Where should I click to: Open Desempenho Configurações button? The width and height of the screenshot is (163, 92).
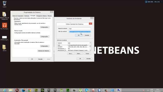click(x=45, y=27)
